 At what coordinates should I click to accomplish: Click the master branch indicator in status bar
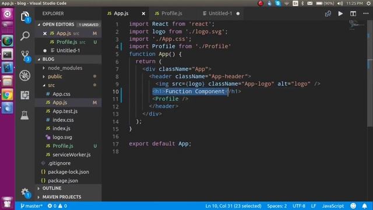31,206
